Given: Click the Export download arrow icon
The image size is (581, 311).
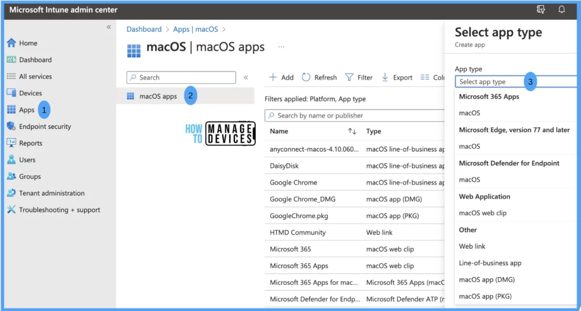Looking at the screenshot, I should (x=385, y=77).
